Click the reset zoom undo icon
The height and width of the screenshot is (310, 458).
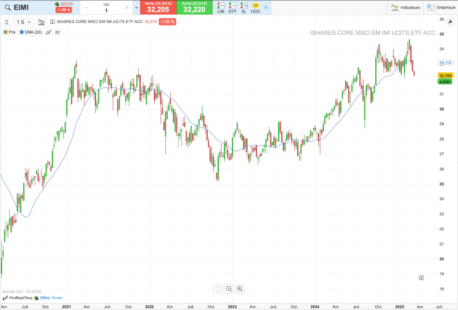click(x=218, y=289)
